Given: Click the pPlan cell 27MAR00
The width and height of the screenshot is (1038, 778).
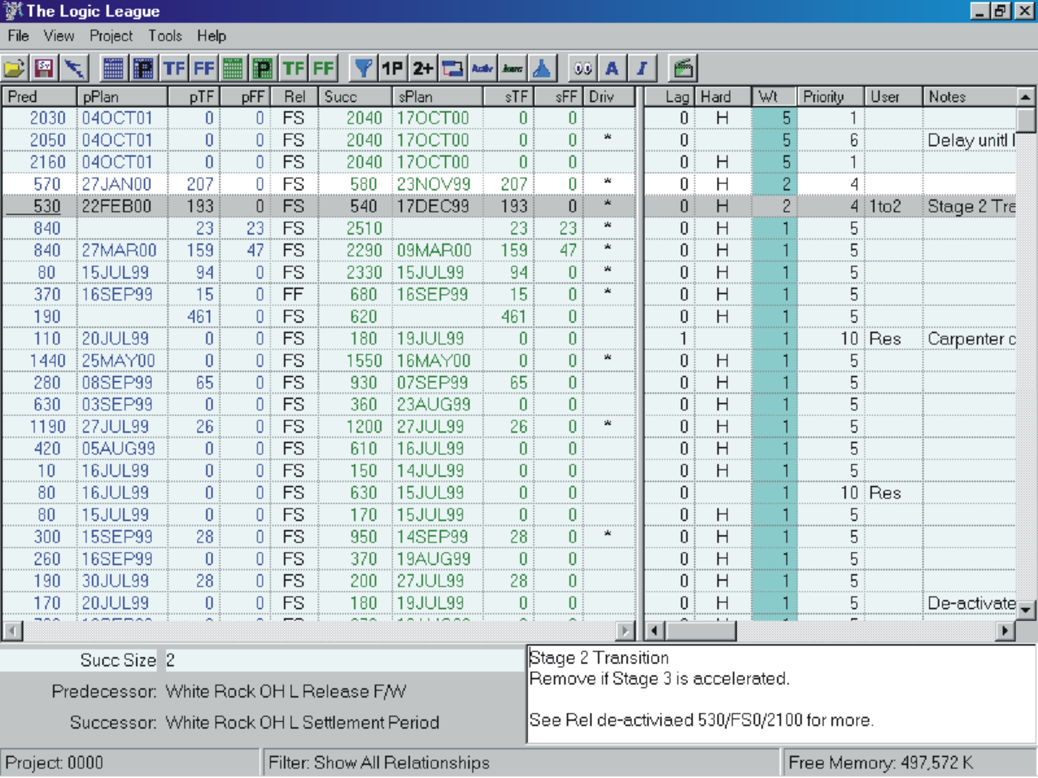Looking at the screenshot, I should pyautogui.click(x=122, y=250).
